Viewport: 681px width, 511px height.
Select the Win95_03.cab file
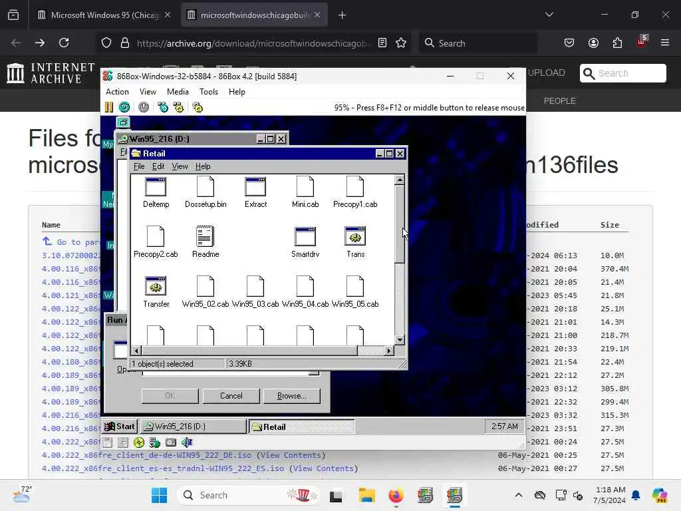[x=255, y=292]
